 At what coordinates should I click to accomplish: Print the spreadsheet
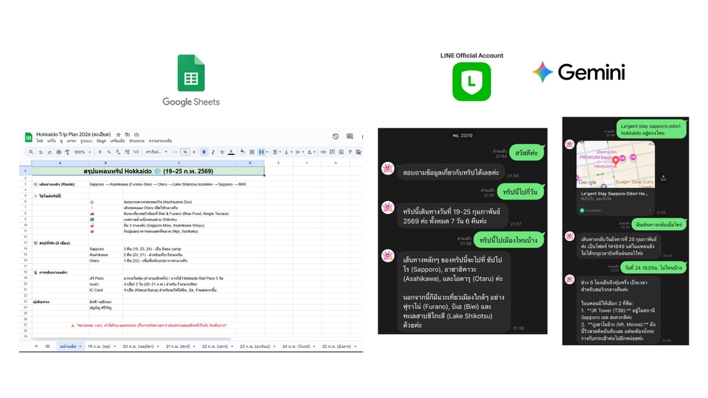59,152
